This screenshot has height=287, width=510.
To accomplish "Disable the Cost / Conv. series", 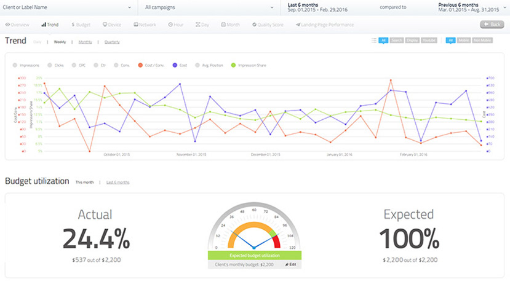I will pyautogui.click(x=151, y=65).
